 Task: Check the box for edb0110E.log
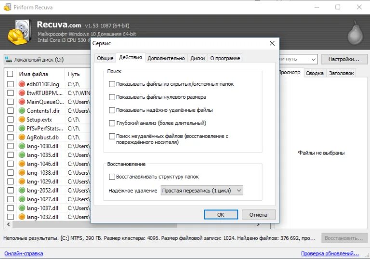click(10, 84)
